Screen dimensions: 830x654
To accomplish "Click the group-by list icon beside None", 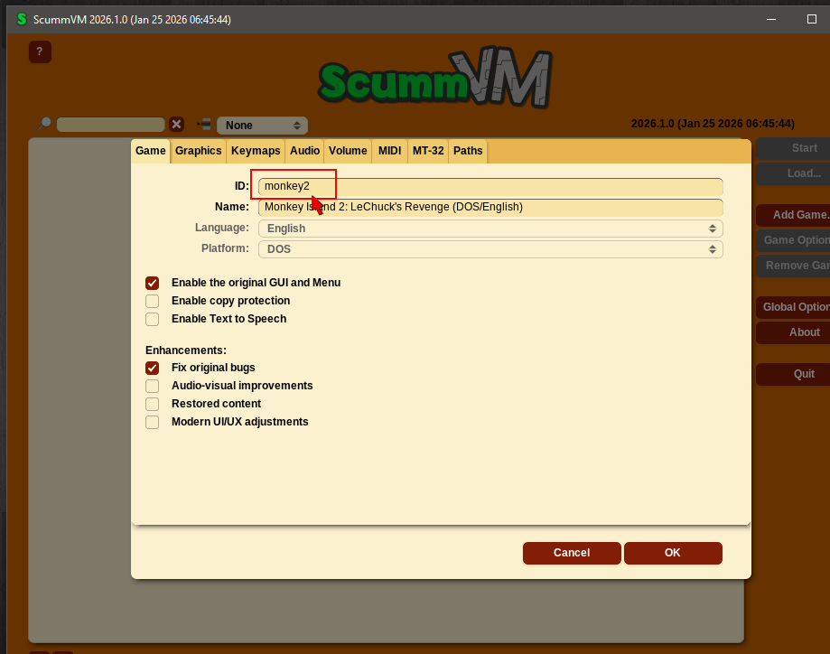I will (204, 125).
